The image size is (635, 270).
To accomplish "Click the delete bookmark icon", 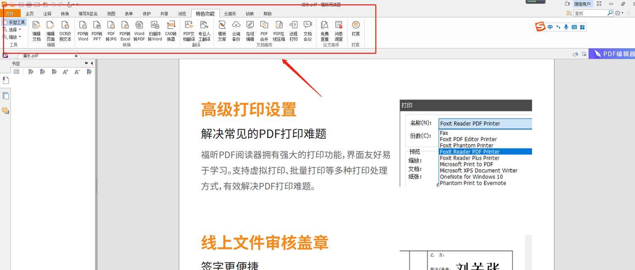I will [x=31, y=72].
